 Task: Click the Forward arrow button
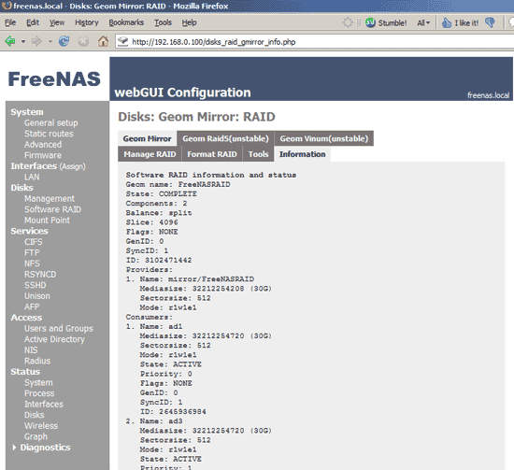(36, 41)
